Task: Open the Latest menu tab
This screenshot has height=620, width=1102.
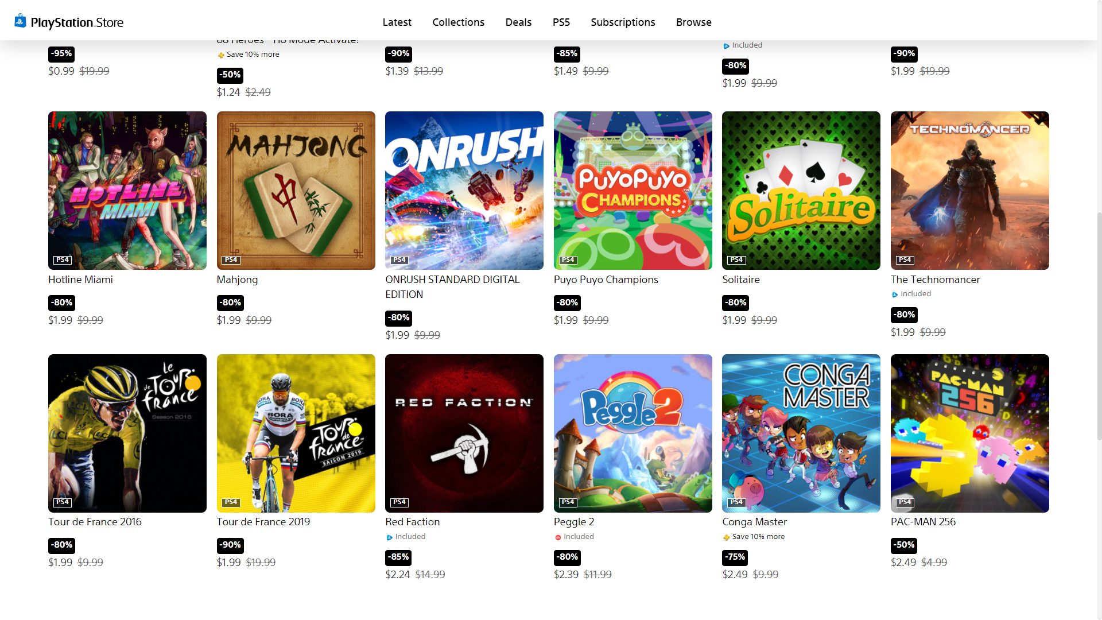Action: (x=397, y=22)
